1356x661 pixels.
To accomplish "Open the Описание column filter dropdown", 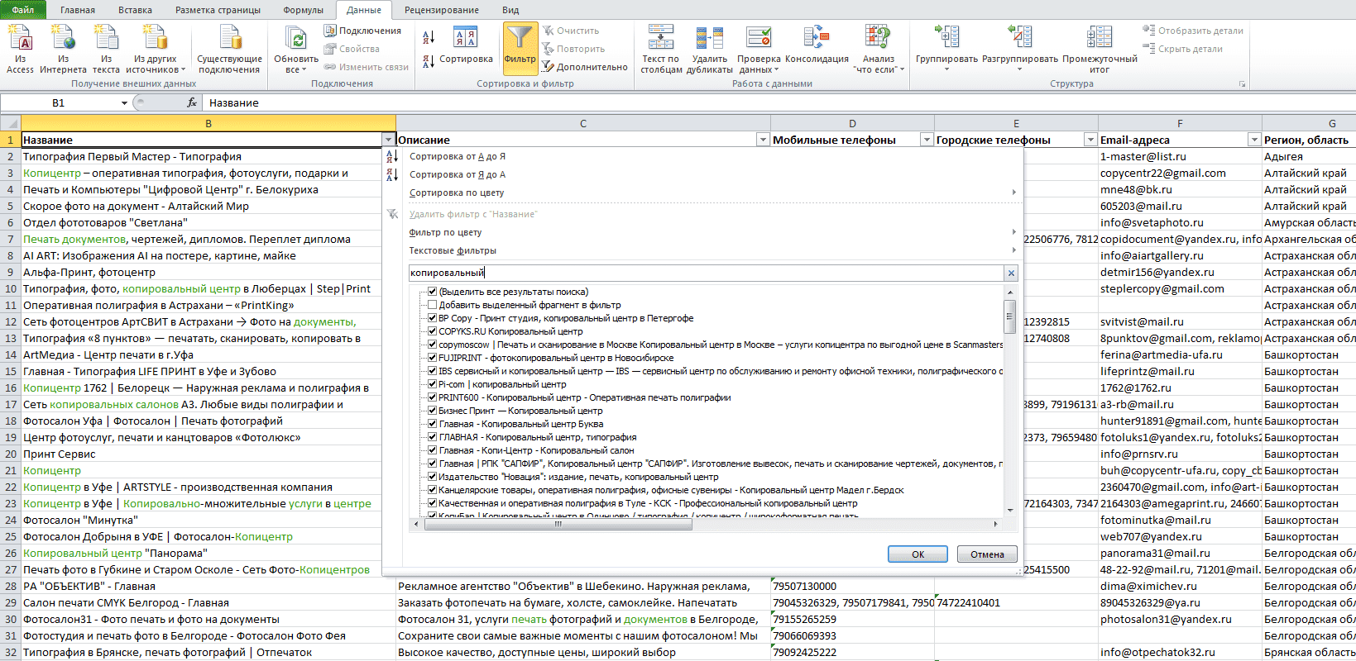I will (763, 140).
